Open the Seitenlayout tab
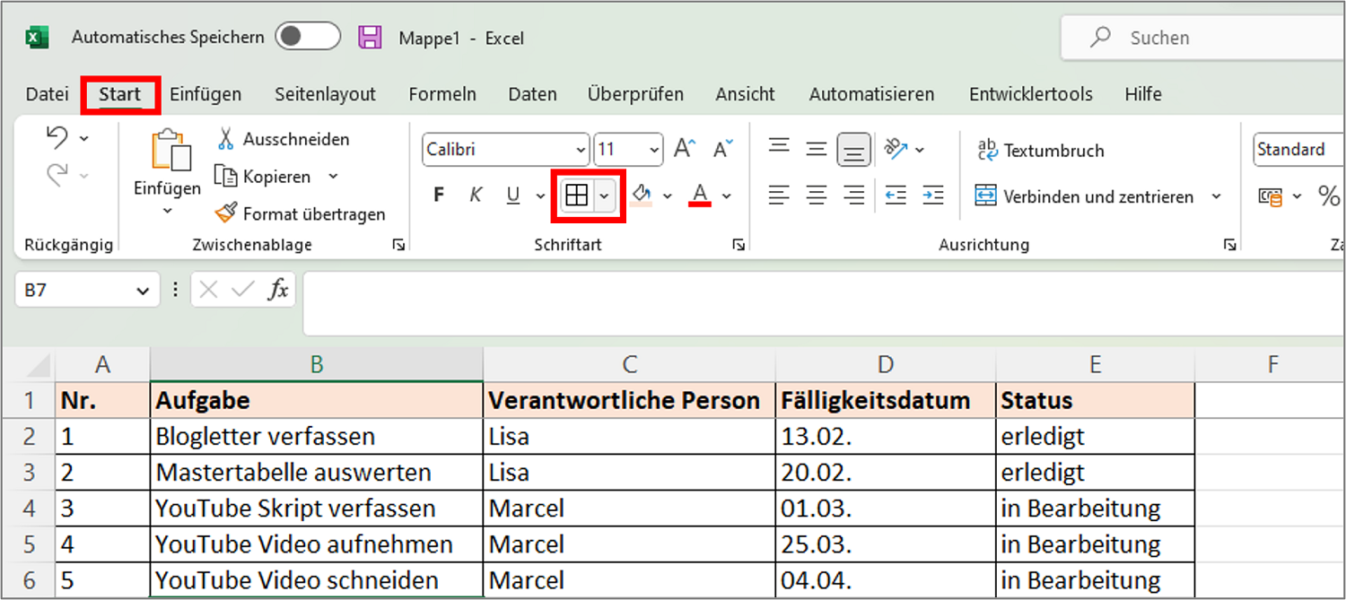Image resolution: width=1346 pixels, height=600 pixels. coord(325,94)
